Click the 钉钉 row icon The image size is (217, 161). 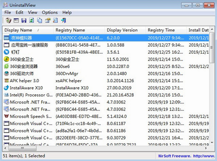[7, 52]
